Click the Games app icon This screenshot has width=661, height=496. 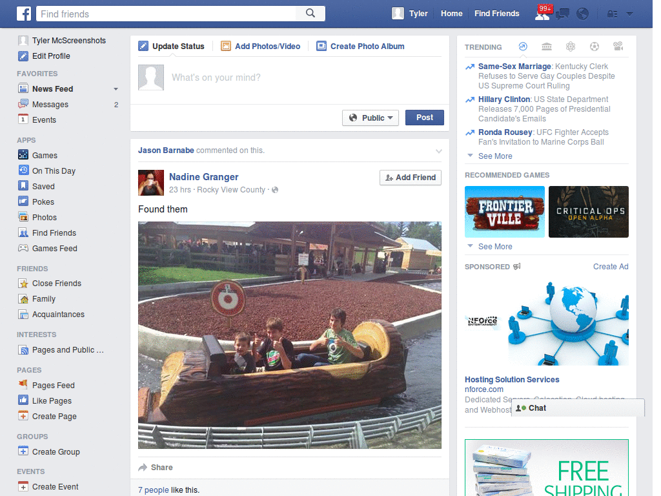[23, 155]
